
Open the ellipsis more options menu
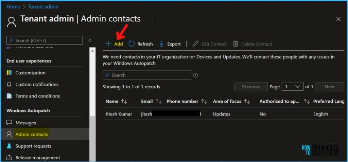(152, 19)
